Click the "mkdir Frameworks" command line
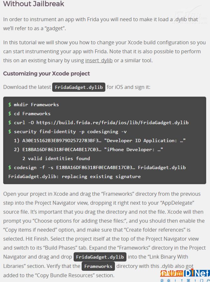 pos(34,105)
